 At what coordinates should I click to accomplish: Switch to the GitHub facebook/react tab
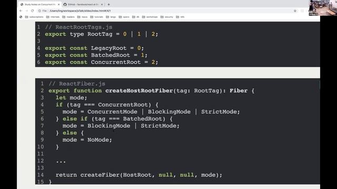pos(83,5)
